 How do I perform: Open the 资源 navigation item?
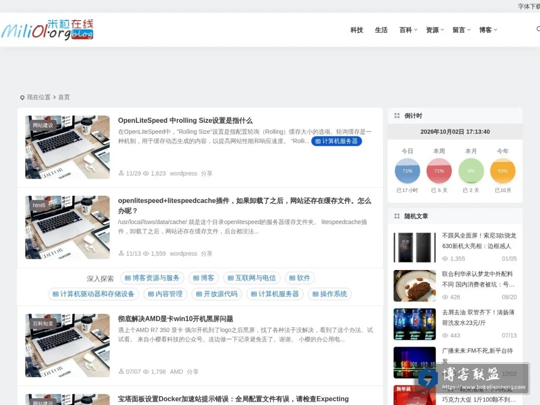coord(432,30)
